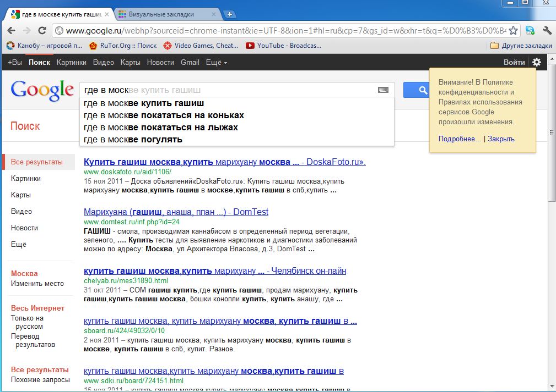Screen dimensions: 556x392
Task: Select Новости in the black bar
Action: [160, 62]
